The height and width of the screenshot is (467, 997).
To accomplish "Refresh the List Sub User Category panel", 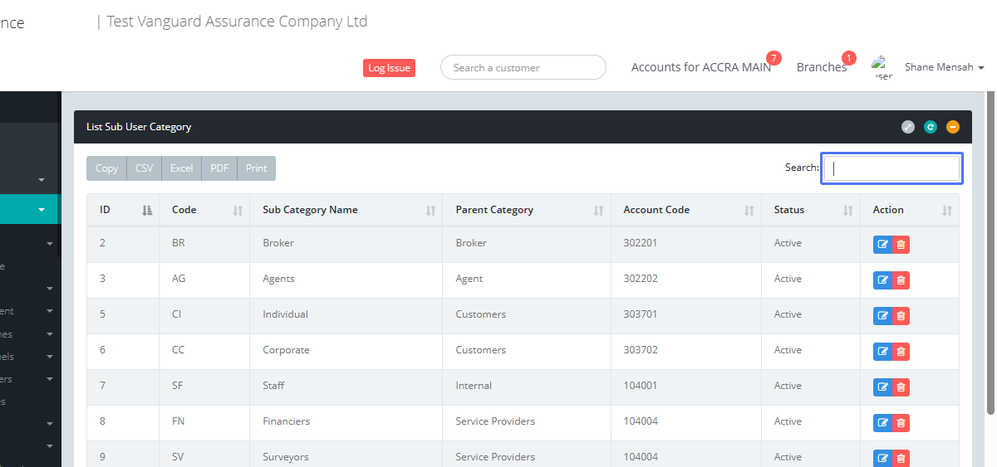I will (x=931, y=127).
